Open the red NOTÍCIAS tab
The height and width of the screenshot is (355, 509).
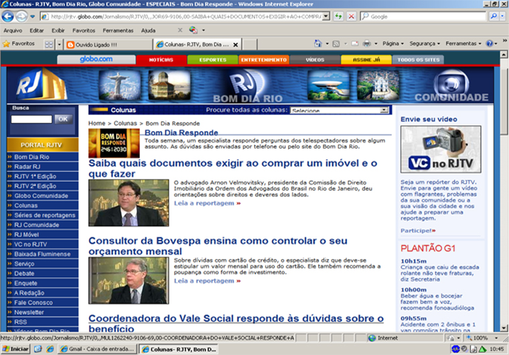click(161, 60)
